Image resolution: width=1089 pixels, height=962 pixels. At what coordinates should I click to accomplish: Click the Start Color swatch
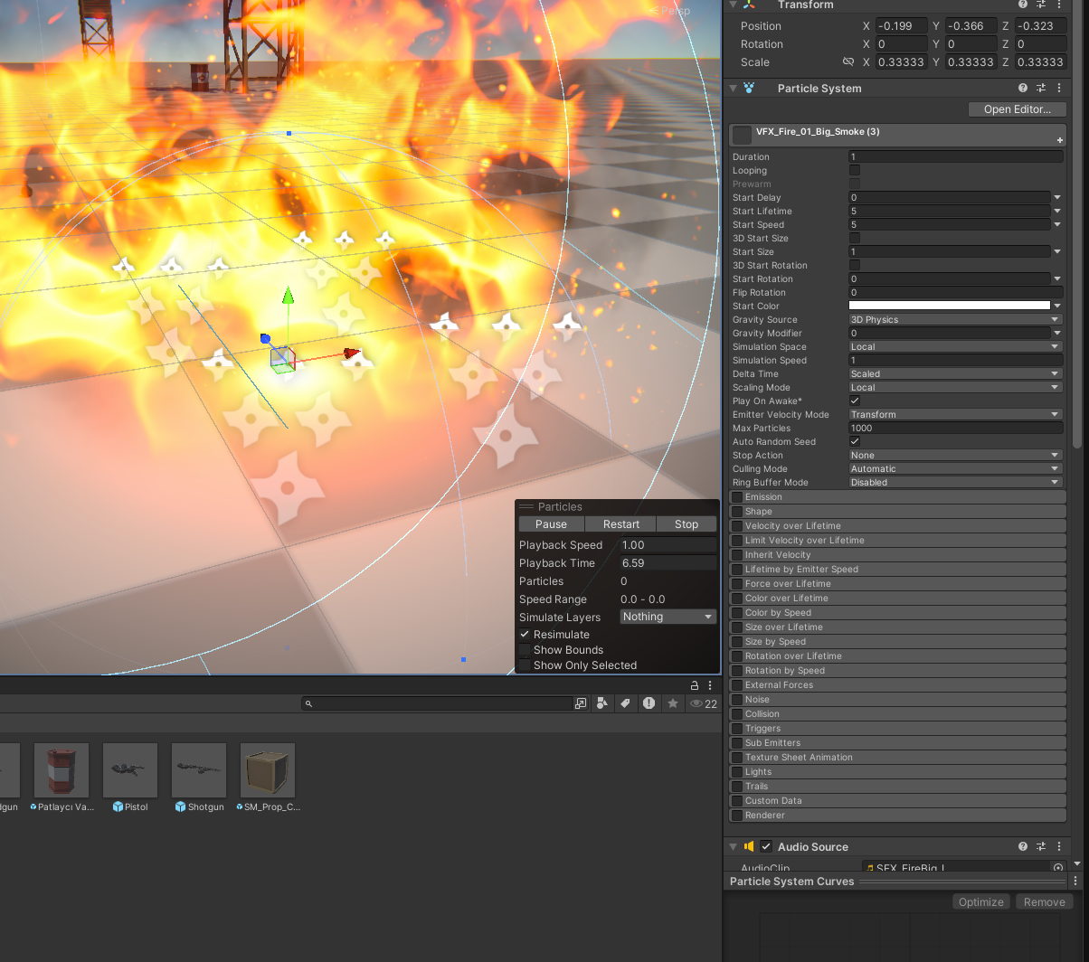(x=949, y=307)
